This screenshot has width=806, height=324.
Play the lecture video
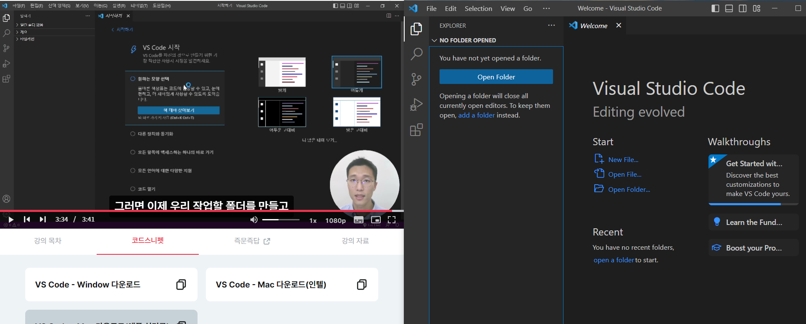pyautogui.click(x=11, y=219)
